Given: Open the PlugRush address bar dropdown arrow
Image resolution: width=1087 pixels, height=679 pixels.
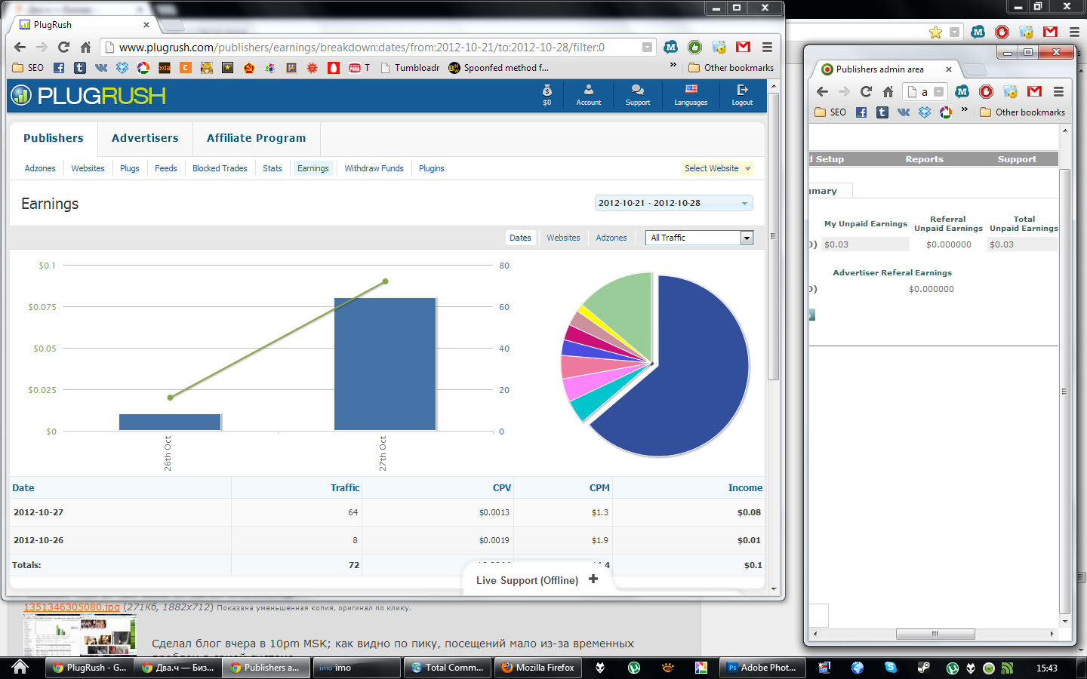Looking at the screenshot, I should [x=647, y=47].
